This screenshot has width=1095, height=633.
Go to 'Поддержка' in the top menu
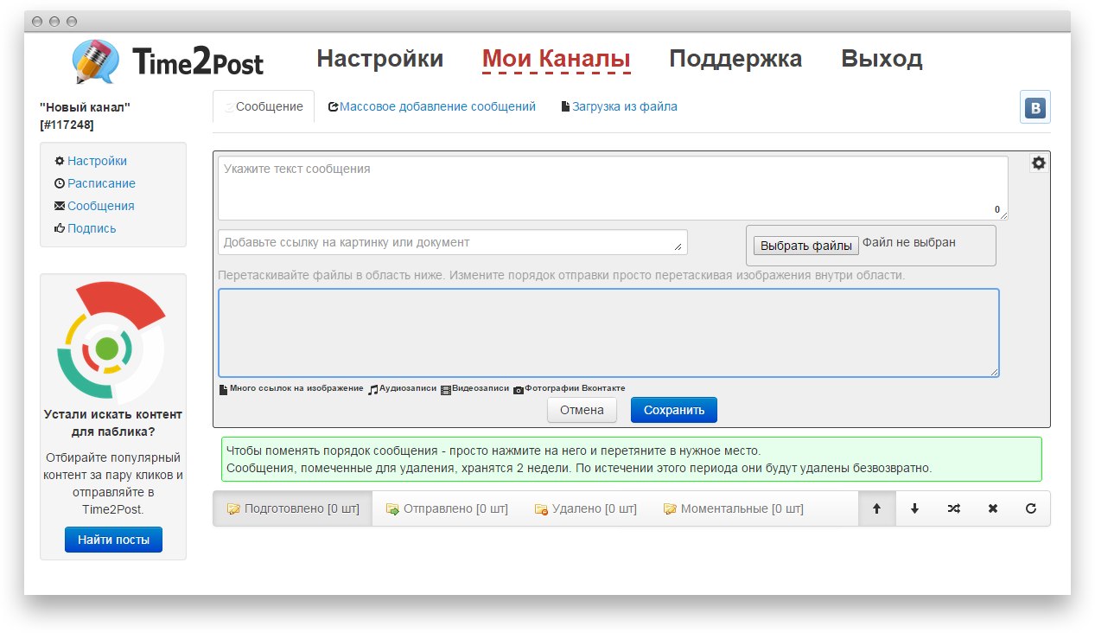[735, 59]
